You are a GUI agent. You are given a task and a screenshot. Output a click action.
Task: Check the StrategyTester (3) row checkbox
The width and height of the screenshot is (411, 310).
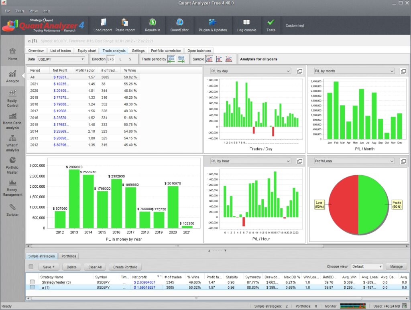click(x=32, y=282)
